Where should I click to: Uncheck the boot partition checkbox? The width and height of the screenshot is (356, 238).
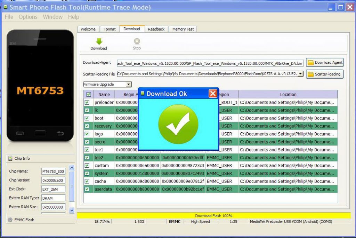87,118
